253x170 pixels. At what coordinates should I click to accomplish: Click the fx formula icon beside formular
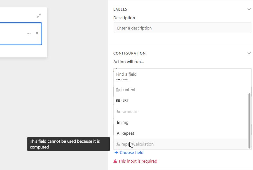point(118,112)
